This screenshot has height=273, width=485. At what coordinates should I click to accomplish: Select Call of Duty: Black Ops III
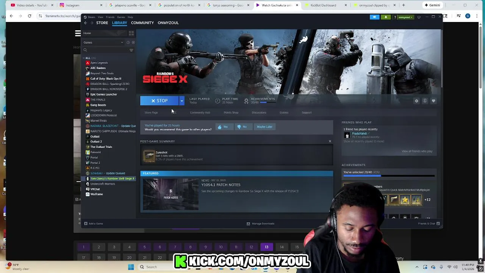pos(106,78)
